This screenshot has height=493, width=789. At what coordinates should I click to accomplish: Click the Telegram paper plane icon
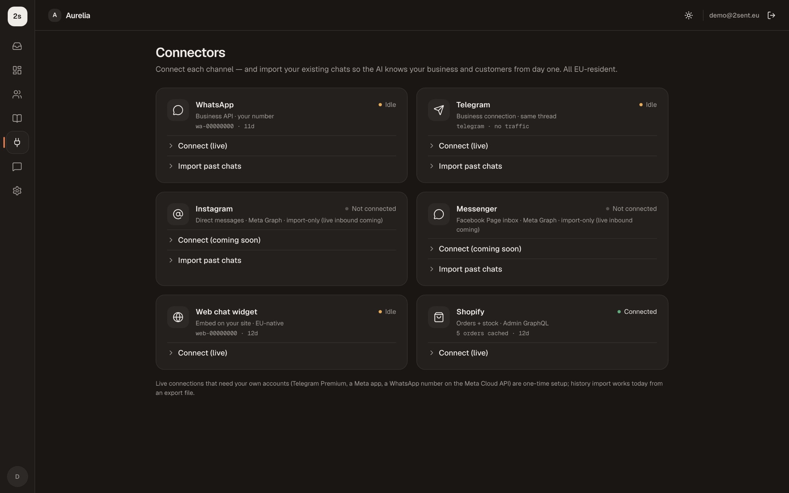tap(439, 110)
